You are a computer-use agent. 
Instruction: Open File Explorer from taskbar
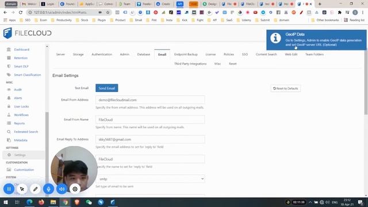click(x=53, y=202)
